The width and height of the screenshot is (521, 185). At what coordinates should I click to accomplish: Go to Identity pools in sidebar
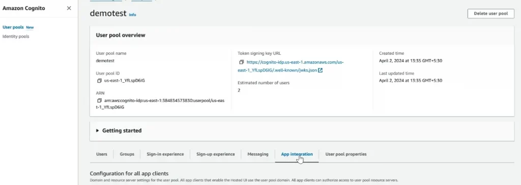tap(16, 36)
